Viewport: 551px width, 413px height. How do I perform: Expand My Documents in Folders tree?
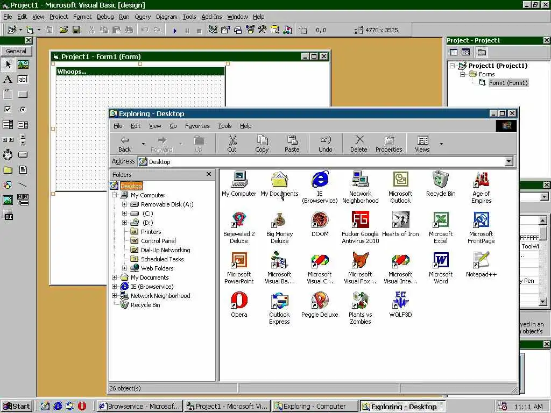(x=115, y=277)
